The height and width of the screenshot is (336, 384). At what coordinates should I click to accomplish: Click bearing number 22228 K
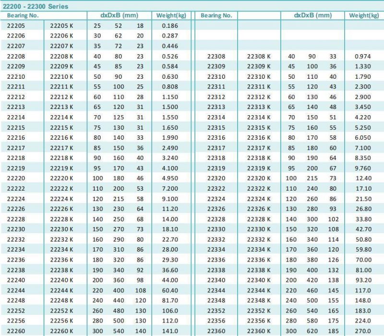pyautogui.click(x=61, y=219)
